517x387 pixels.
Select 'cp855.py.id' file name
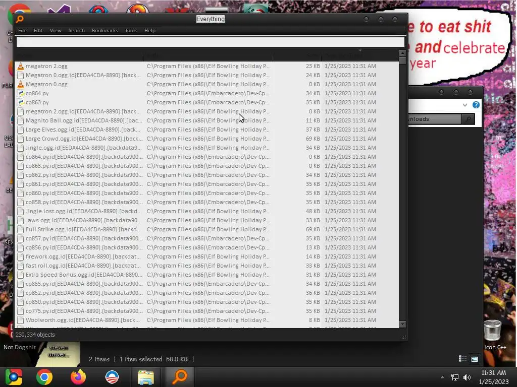point(84,284)
